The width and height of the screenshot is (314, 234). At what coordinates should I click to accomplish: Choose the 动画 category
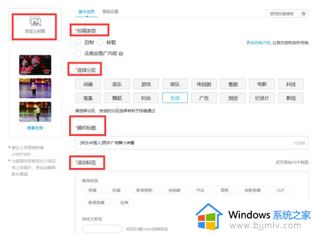(88, 84)
